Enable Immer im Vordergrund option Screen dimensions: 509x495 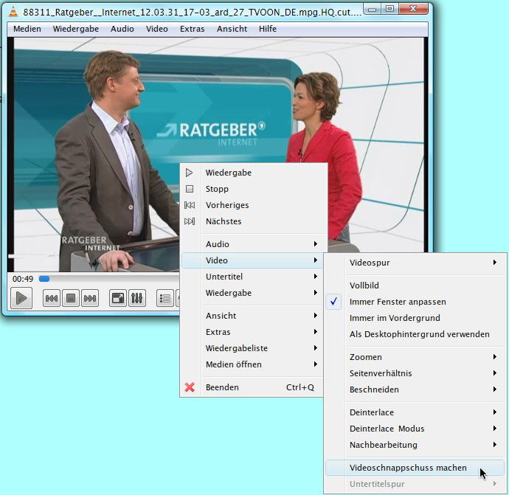pos(415,318)
